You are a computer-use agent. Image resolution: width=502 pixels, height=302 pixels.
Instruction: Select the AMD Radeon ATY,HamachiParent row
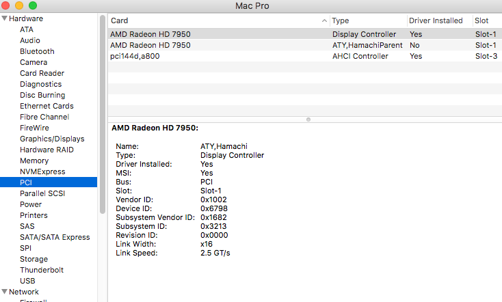[305, 45]
